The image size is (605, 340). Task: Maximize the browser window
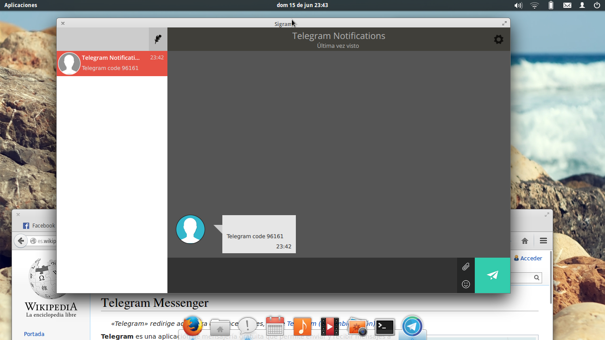[x=547, y=215]
